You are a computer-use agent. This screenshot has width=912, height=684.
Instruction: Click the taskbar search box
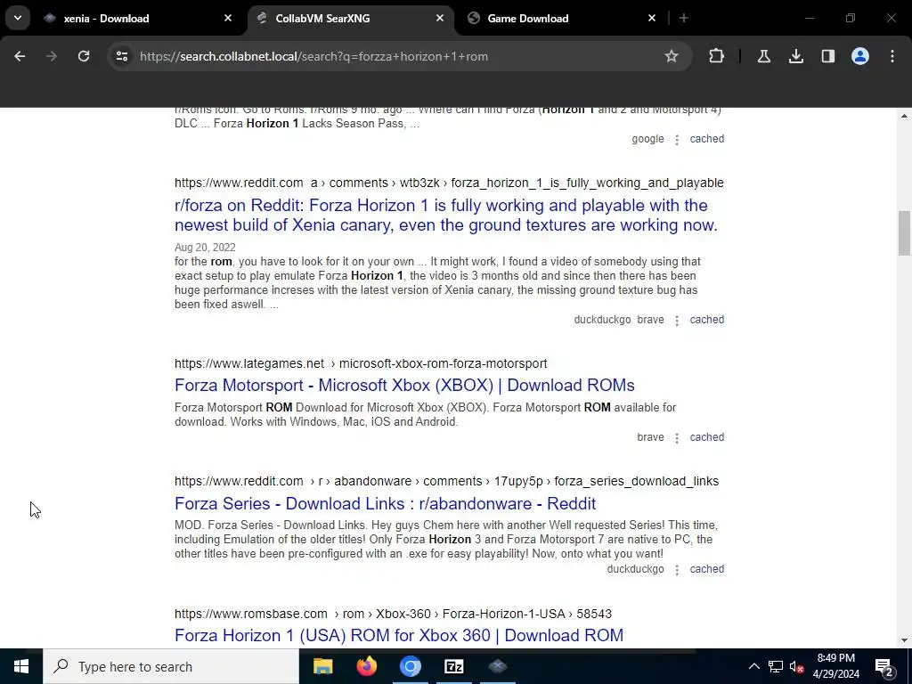click(171, 666)
